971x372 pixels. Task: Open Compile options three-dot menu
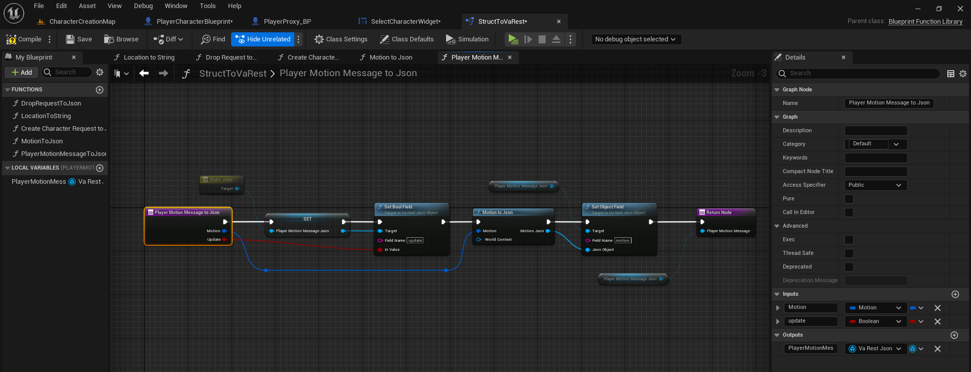(50, 39)
